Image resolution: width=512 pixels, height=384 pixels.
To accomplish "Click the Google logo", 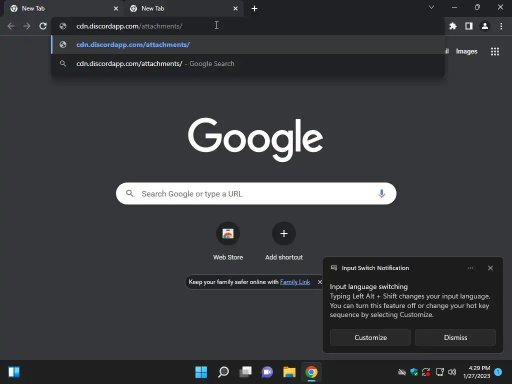I will [x=255, y=140].
